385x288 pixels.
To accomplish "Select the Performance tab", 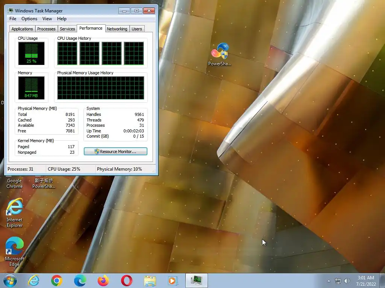I will (91, 28).
